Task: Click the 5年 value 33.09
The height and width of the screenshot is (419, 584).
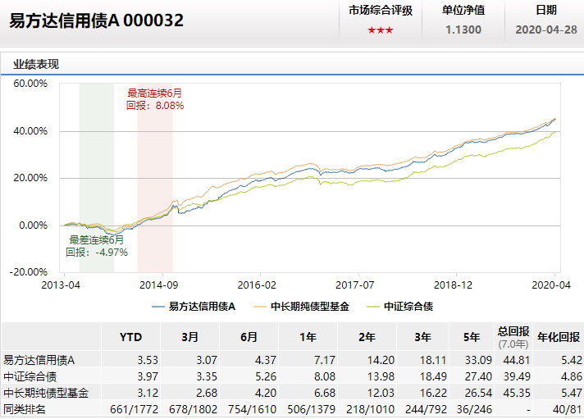Action: (x=478, y=360)
